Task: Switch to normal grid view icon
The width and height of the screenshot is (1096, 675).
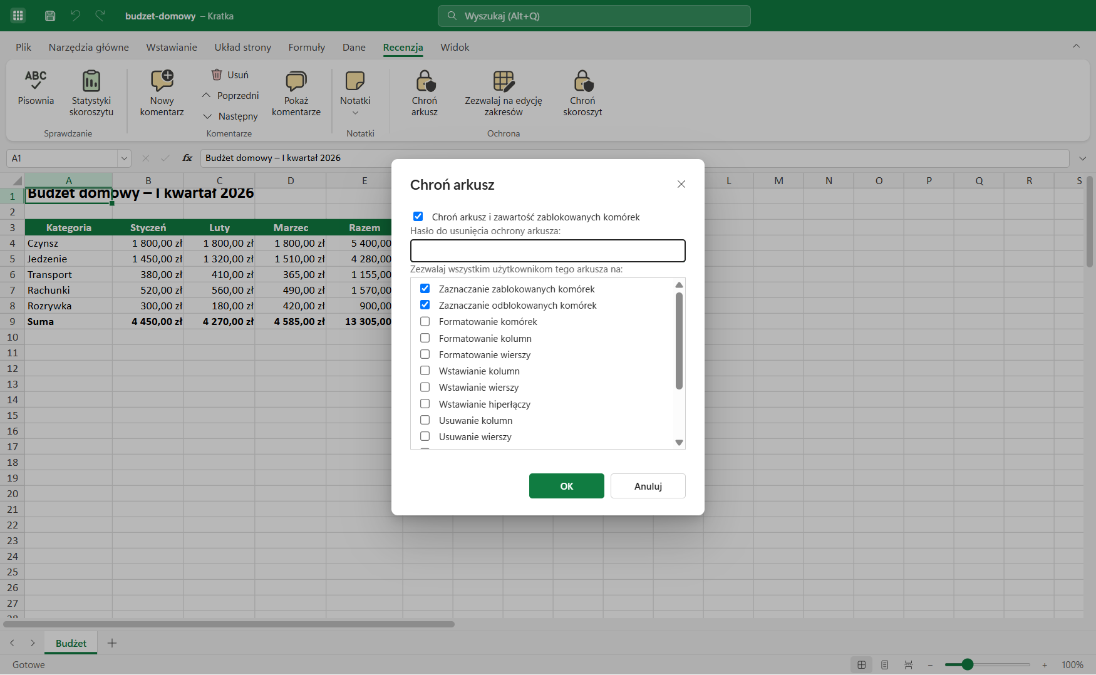Action: [x=862, y=665]
